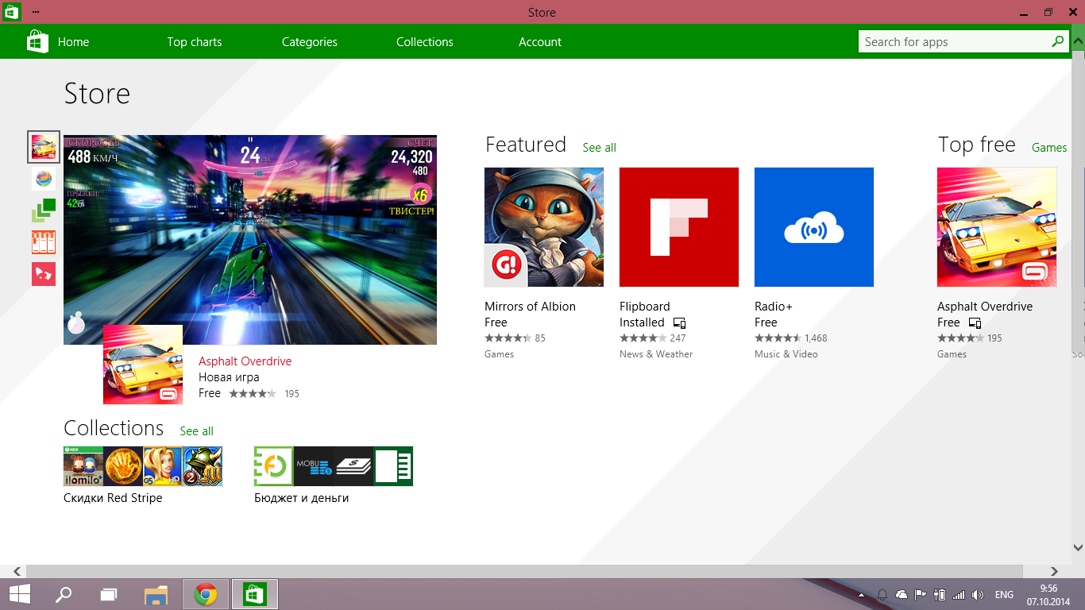1085x610 pixels.
Task: Open the Account tab
Action: tap(540, 42)
